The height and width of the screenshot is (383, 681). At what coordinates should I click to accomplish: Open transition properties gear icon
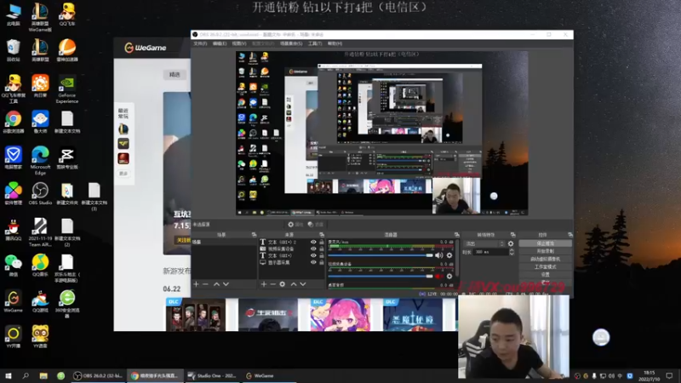point(511,244)
